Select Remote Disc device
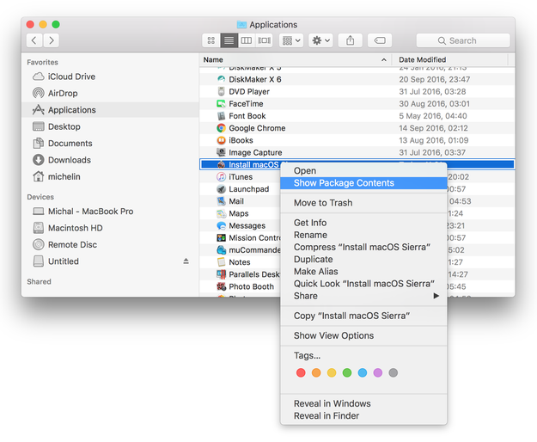This screenshot has width=537, height=442. 110,244
